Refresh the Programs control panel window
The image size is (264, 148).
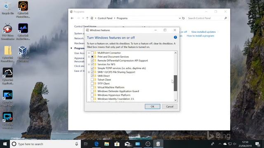pyautogui.click(x=183, y=18)
